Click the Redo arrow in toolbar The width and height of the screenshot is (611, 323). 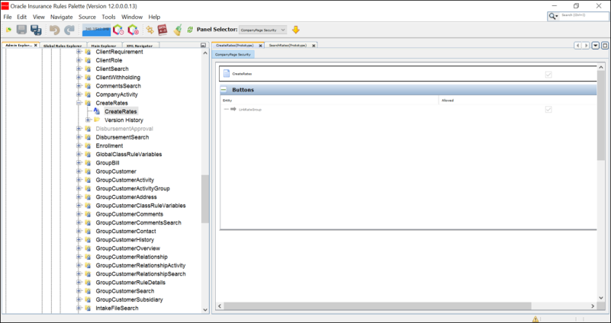coord(69,30)
